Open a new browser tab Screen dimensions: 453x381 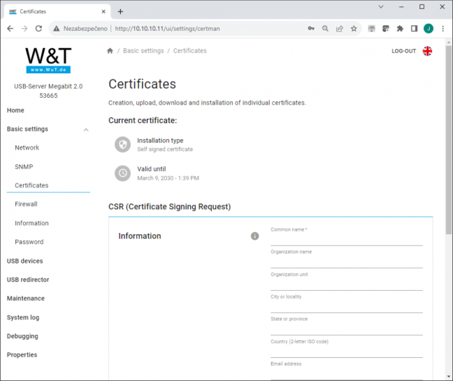[120, 12]
